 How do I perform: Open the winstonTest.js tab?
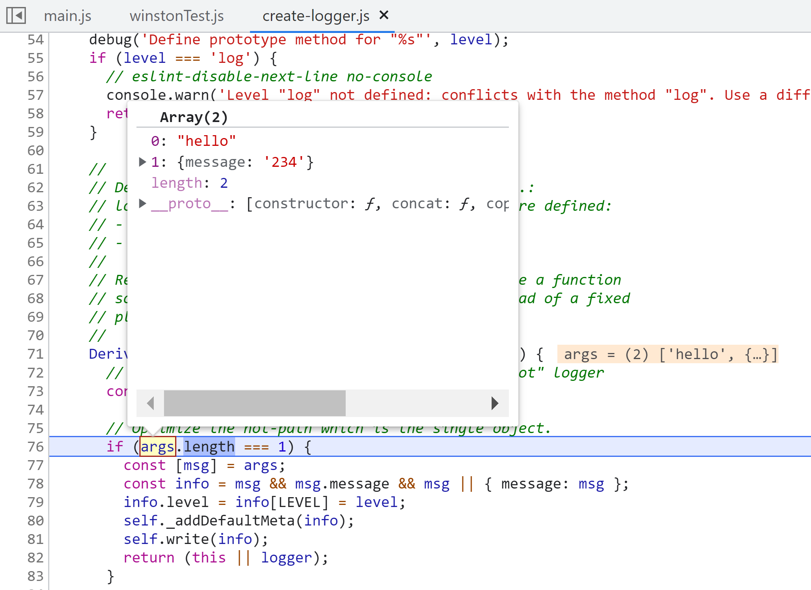coord(176,16)
